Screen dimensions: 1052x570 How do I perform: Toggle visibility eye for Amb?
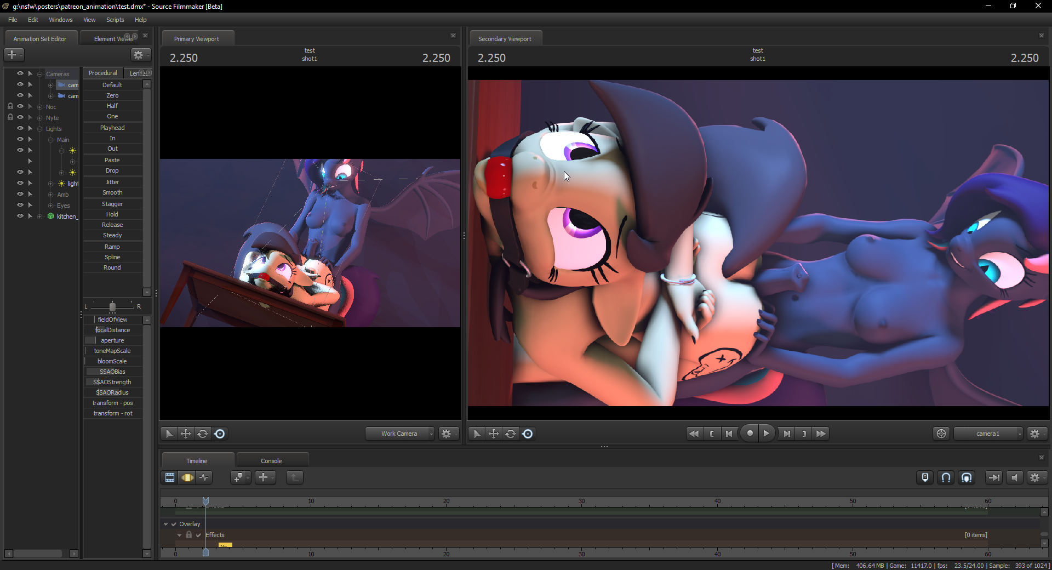pos(20,194)
